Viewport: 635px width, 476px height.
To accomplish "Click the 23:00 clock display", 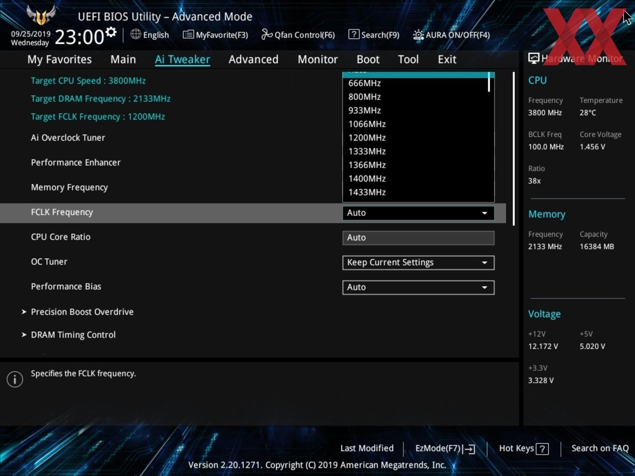I will click(79, 37).
